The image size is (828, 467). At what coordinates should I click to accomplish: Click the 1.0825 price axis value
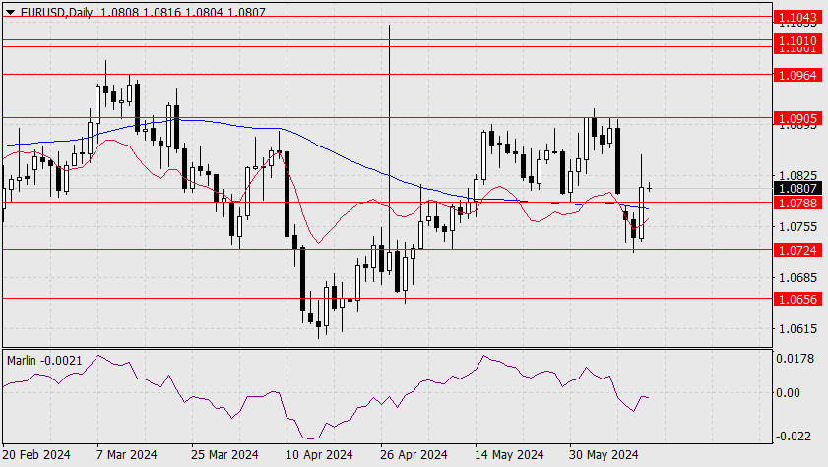[x=797, y=176]
